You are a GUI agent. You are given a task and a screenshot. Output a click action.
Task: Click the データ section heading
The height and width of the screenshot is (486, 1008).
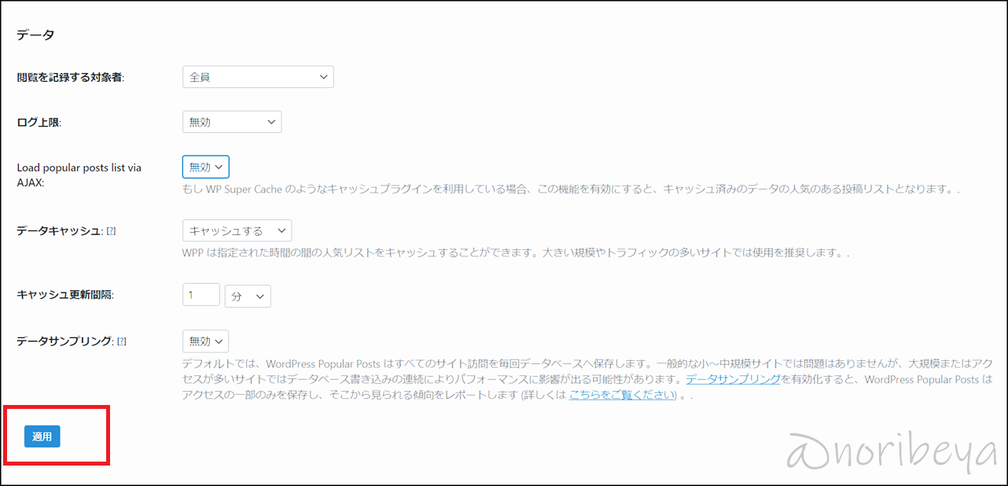click(35, 35)
